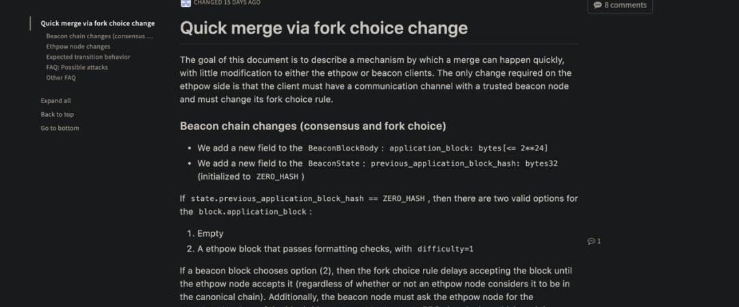Screen dimensions: 739x307
Task: Jump to FAQ: Possible attacks
Action: coord(77,67)
